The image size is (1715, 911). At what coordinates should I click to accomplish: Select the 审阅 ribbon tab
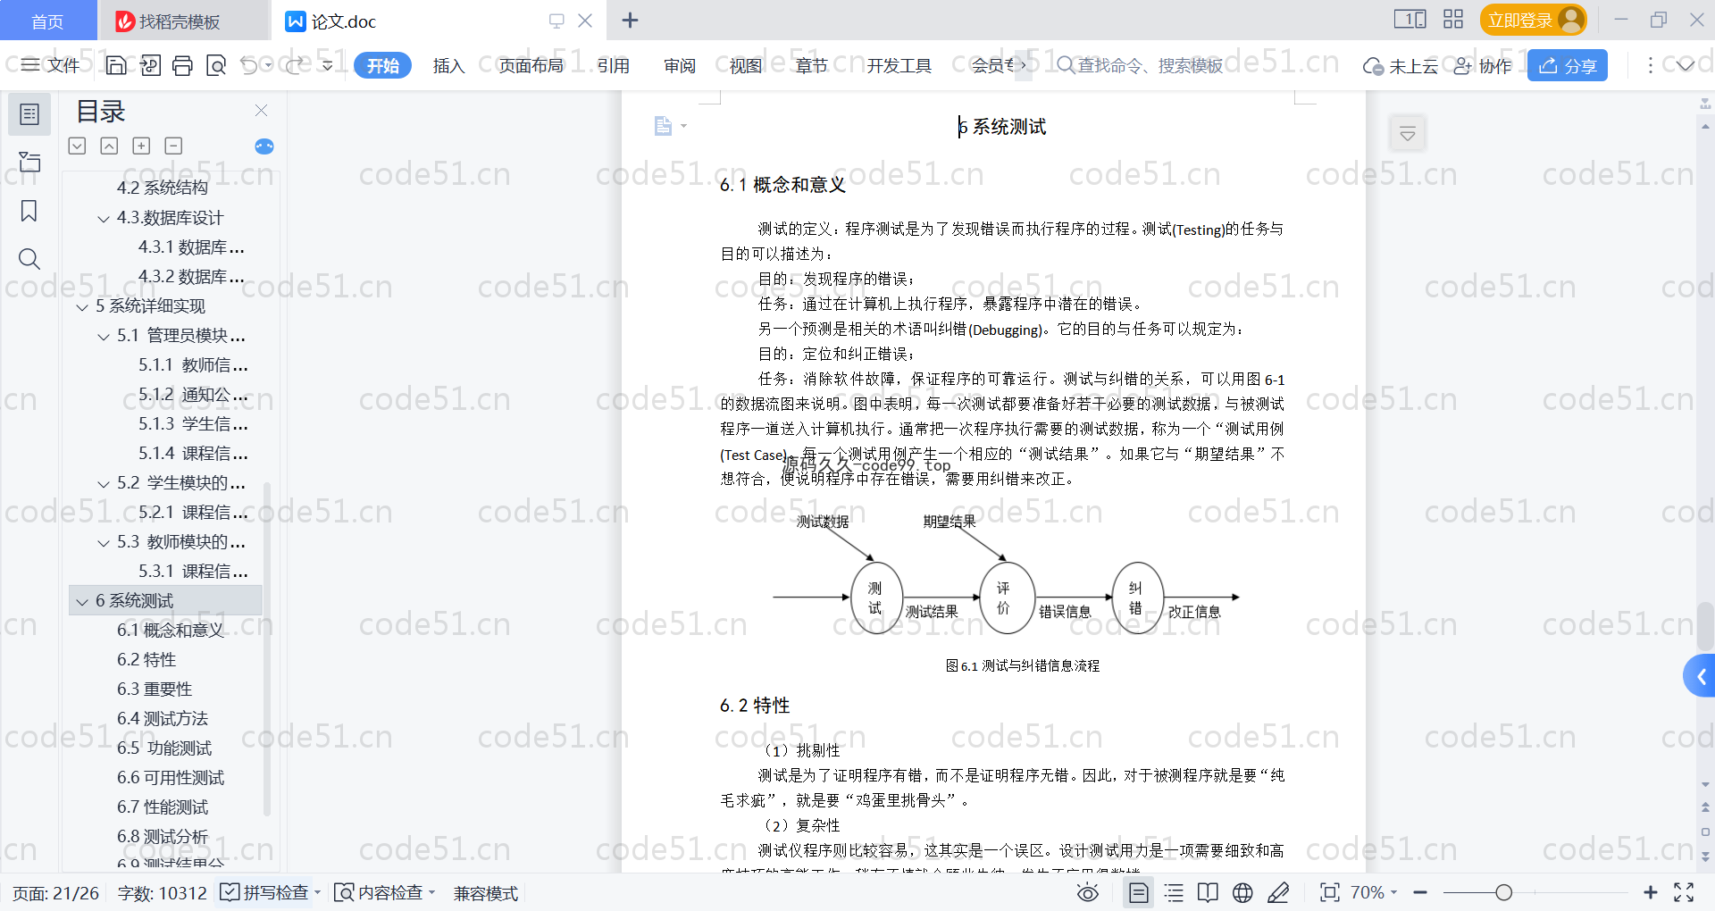click(680, 65)
